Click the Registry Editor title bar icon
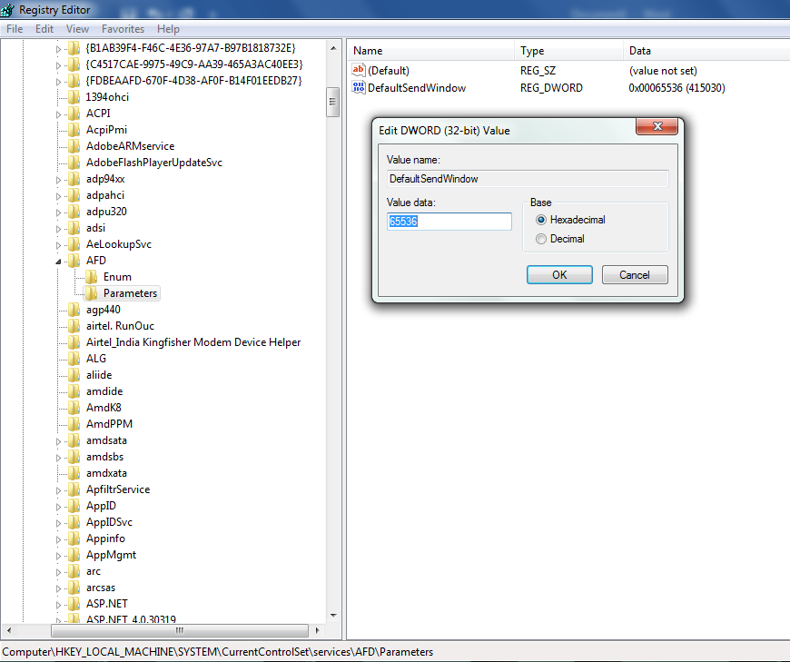This screenshot has height=662, width=790. click(8, 10)
